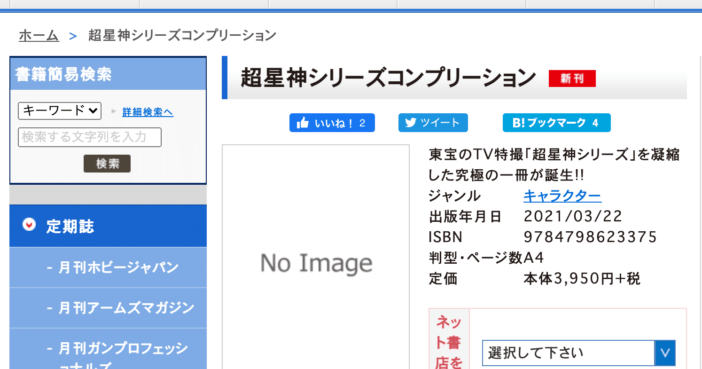Open the キーワード search type dropdown
The height and width of the screenshot is (369, 702).
[x=60, y=111]
